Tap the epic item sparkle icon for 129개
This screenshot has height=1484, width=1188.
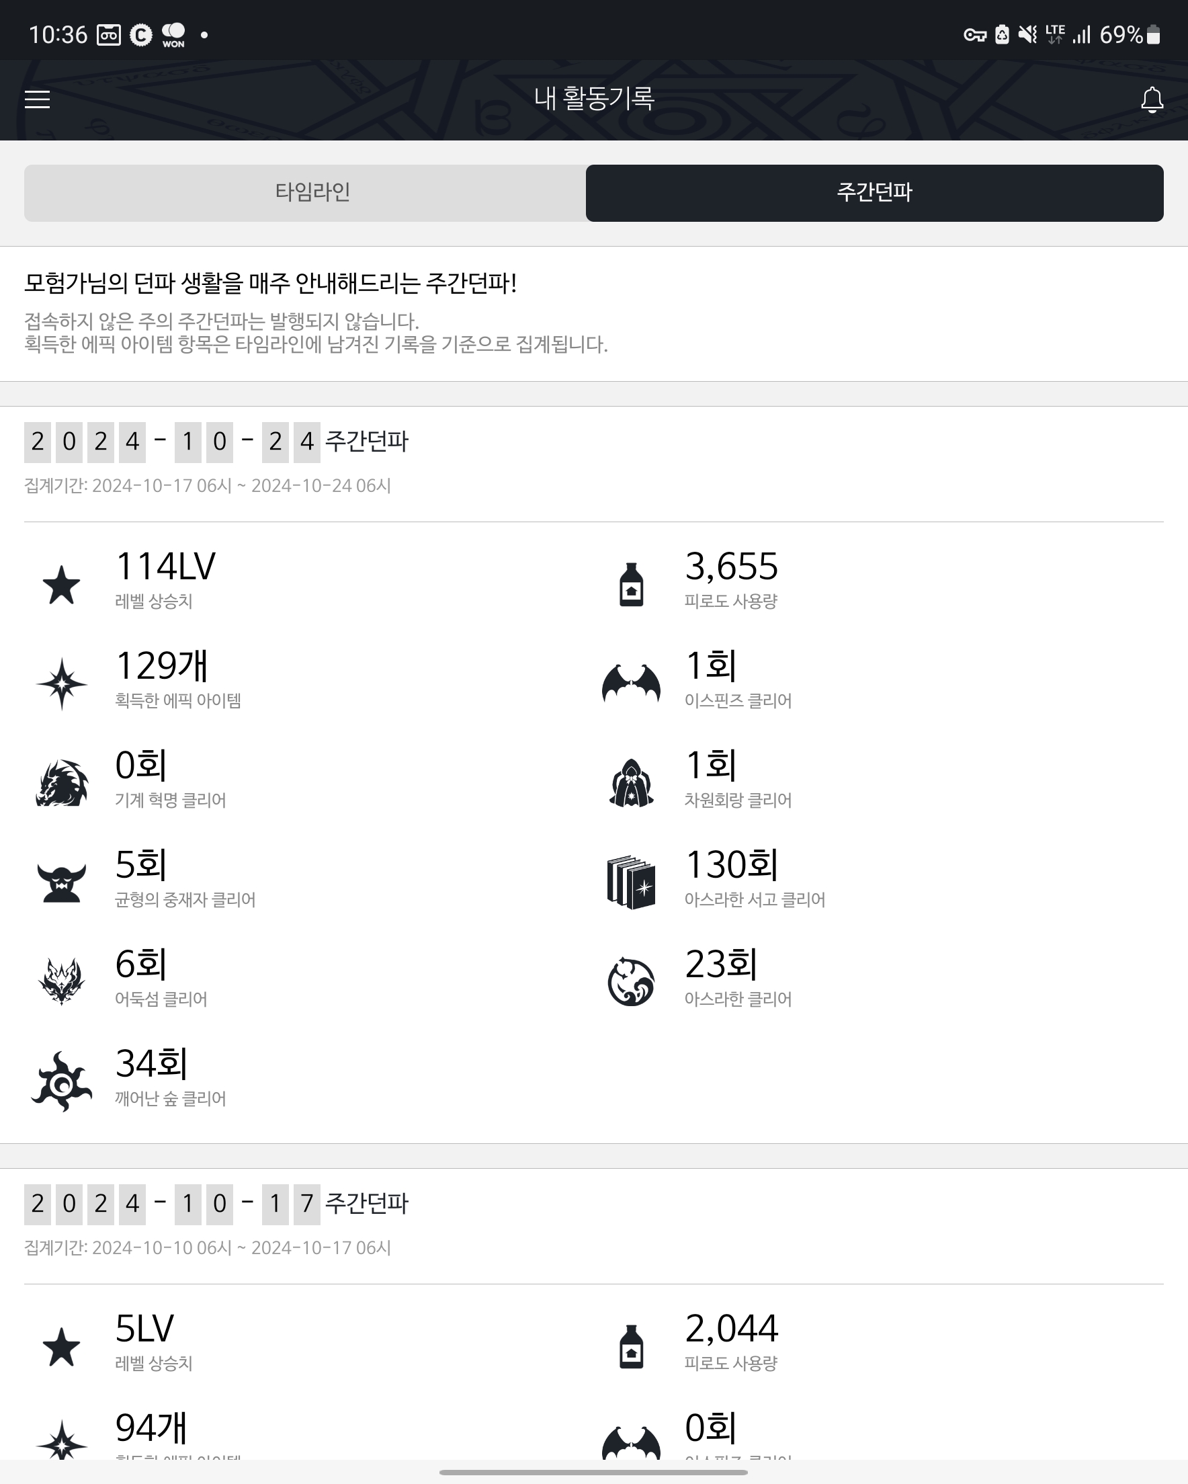[x=61, y=684]
